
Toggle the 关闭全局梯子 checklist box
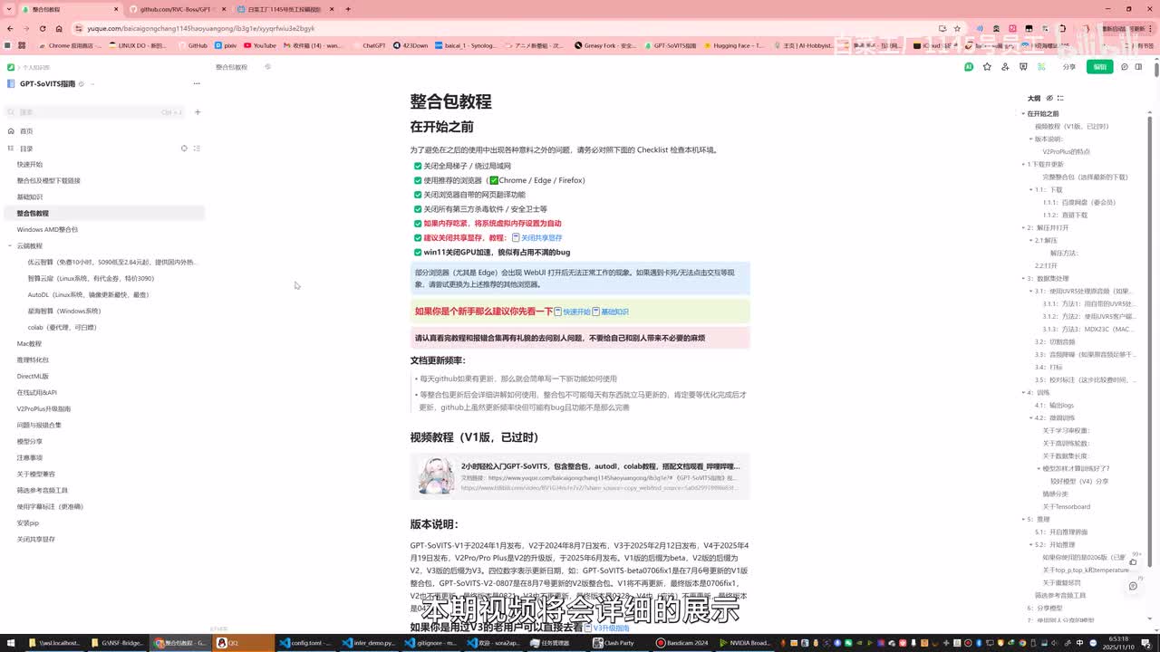tap(418, 166)
